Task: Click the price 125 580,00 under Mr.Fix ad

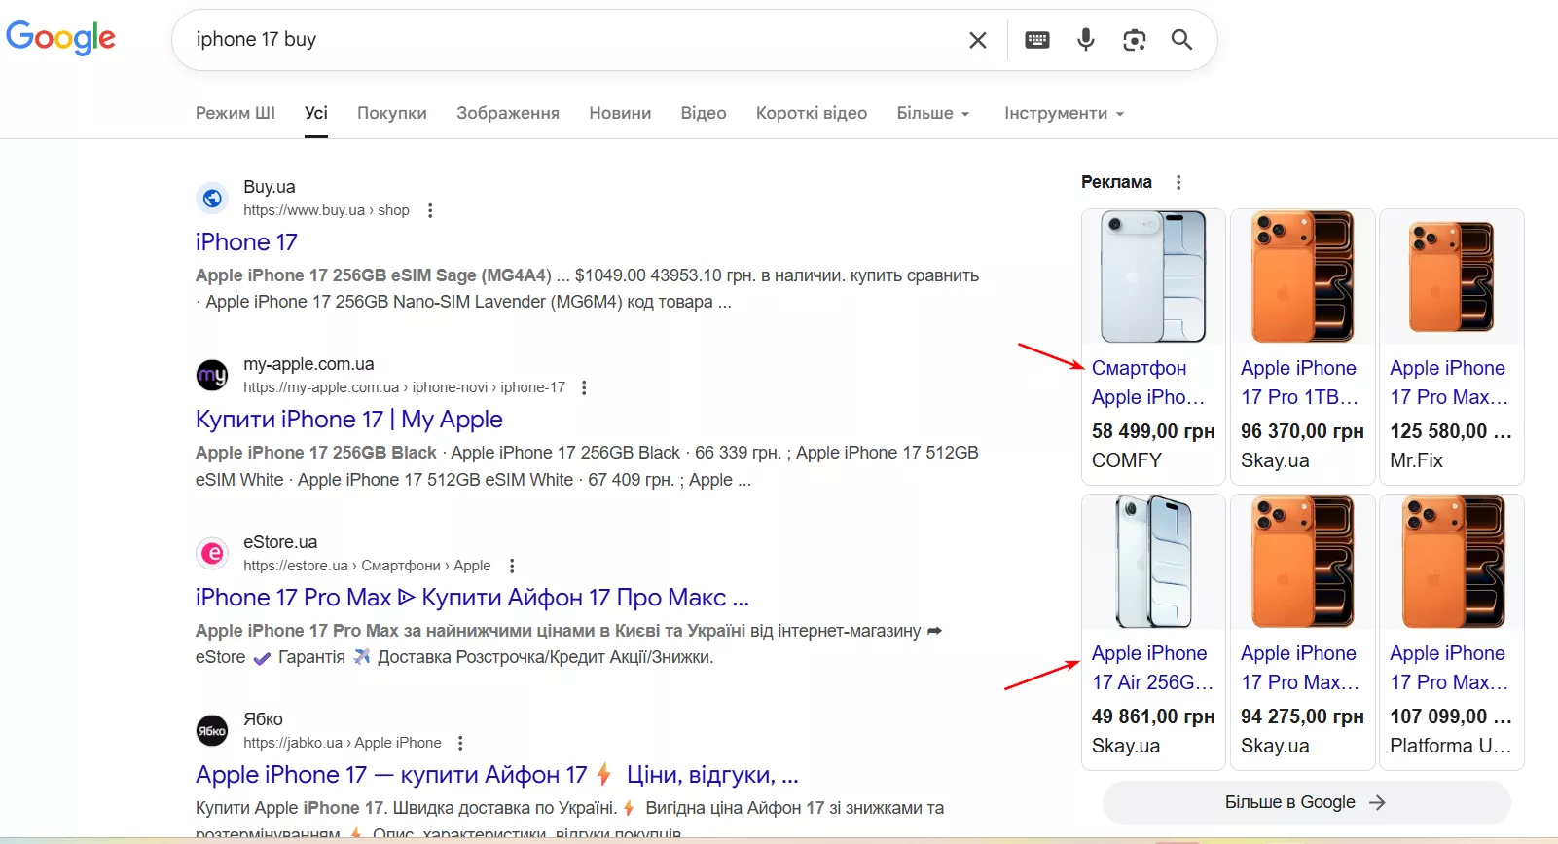Action: [1451, 431]
